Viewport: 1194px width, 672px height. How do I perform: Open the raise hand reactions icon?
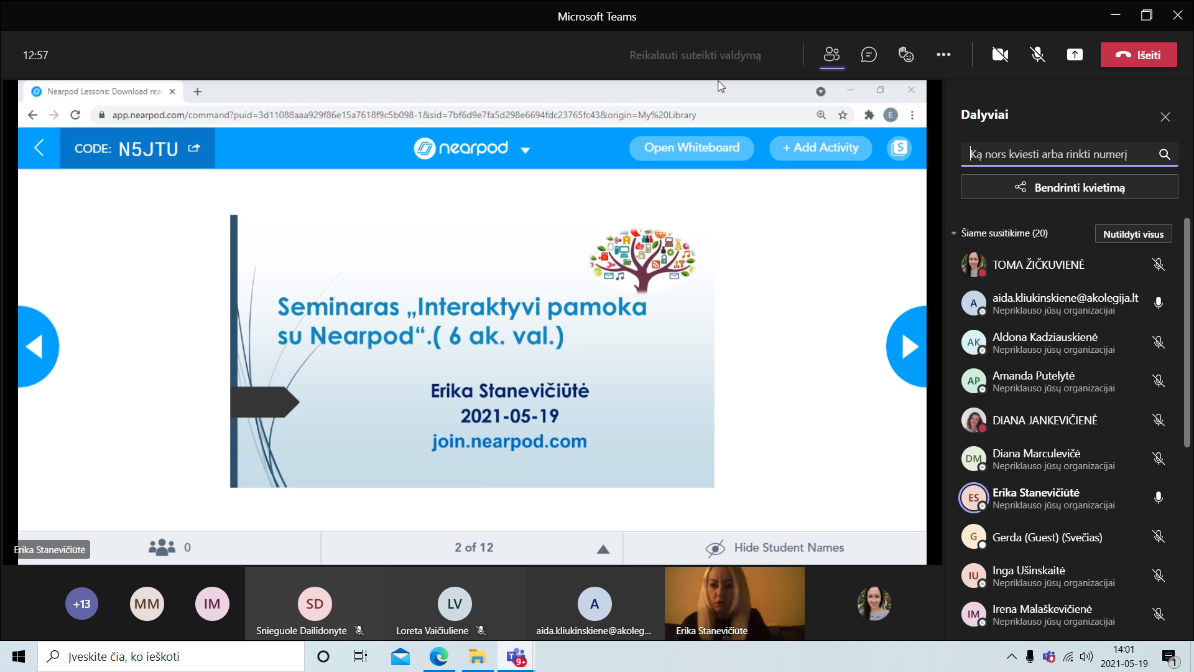click(x=906, y=55)
